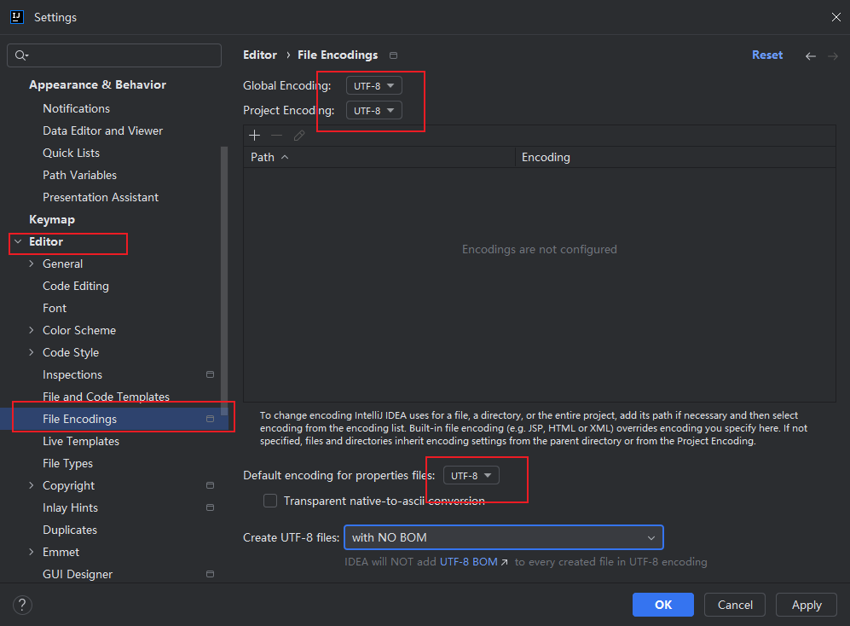Viewport: 850px width, 626px height.
Task: Click external link arrow after UTF-8 BOM
Action: [x=504, y=562]
